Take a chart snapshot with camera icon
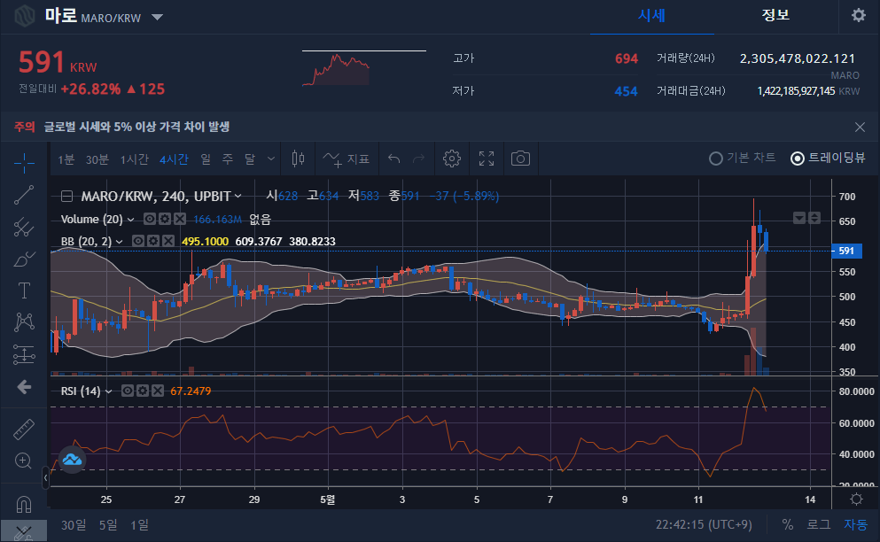 520,159
